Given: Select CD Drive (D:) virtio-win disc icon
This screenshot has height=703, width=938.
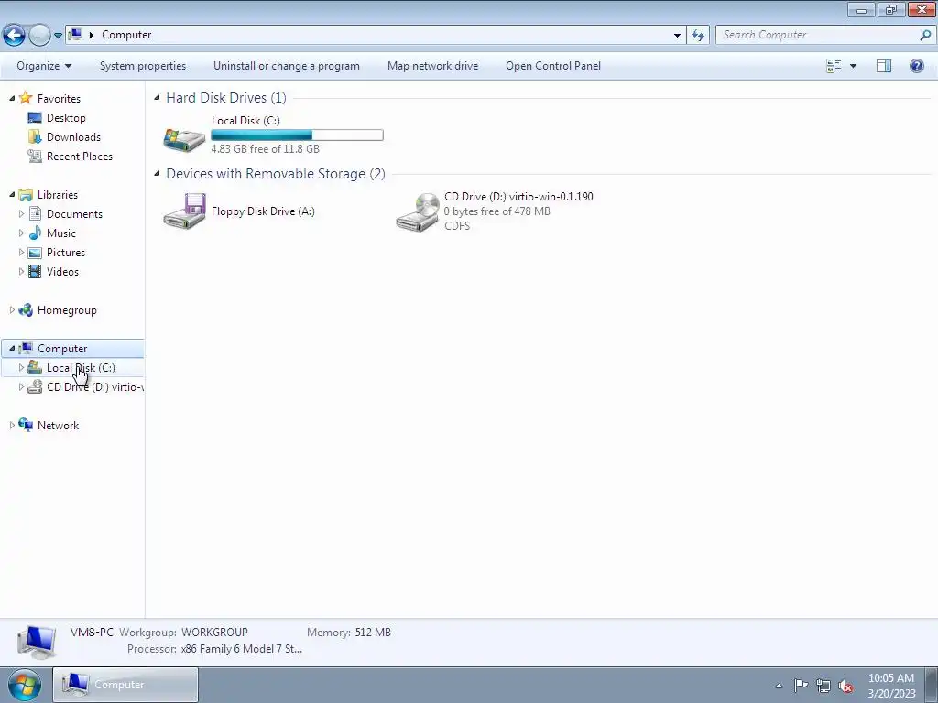Looking at the screenshot, I should 418,211.
